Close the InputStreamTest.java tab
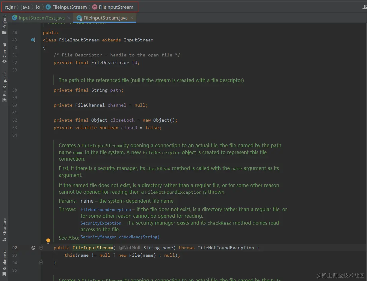Viewport: 367px width, 281px height. tap(69, 18)
